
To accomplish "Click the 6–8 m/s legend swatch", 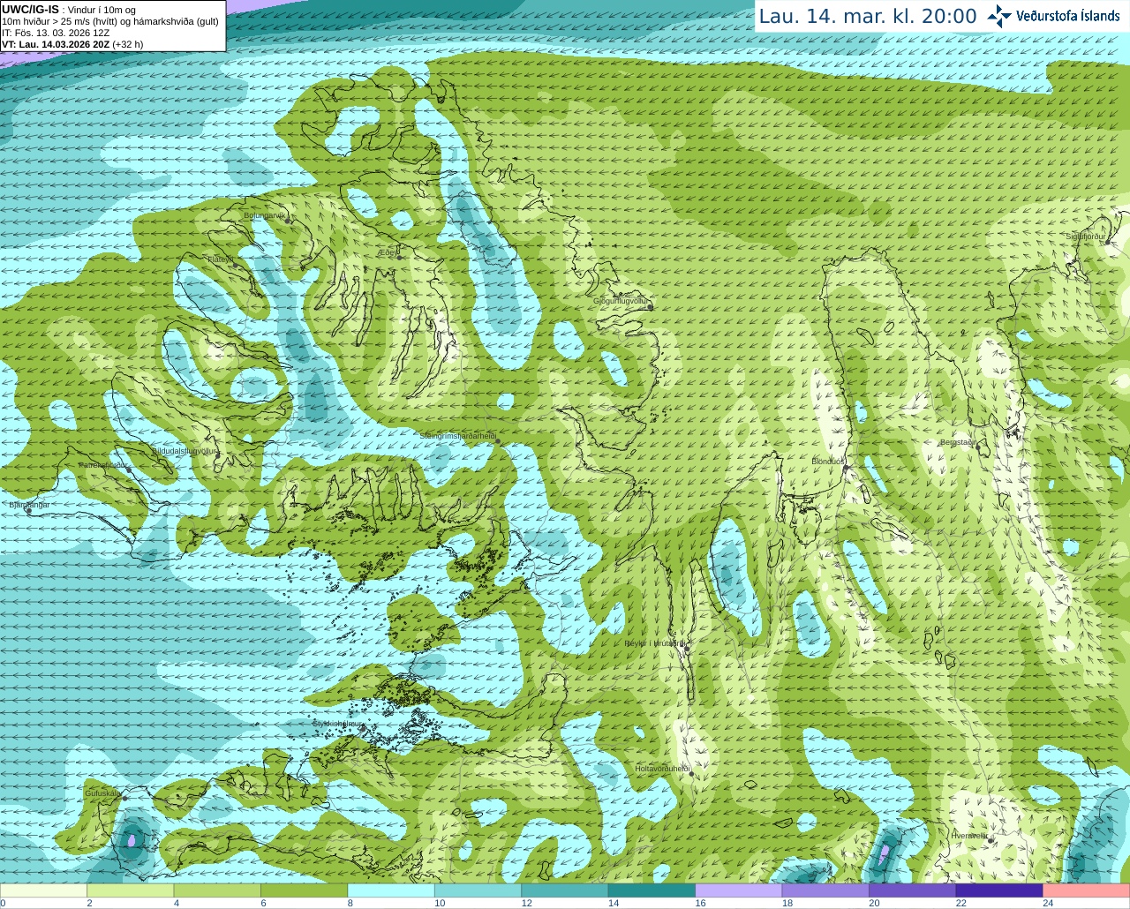I will tap(305, 890).
